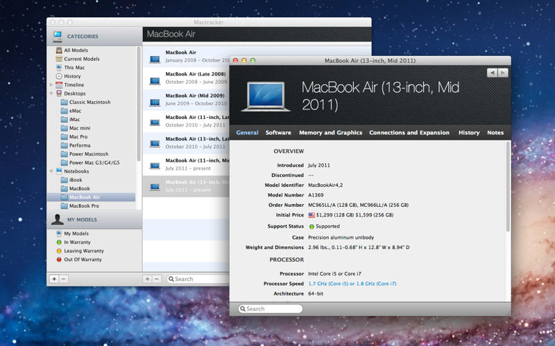Screen dimensions: 555x346
Task: Select green In Warranty indicator
Action: [59, 242]
